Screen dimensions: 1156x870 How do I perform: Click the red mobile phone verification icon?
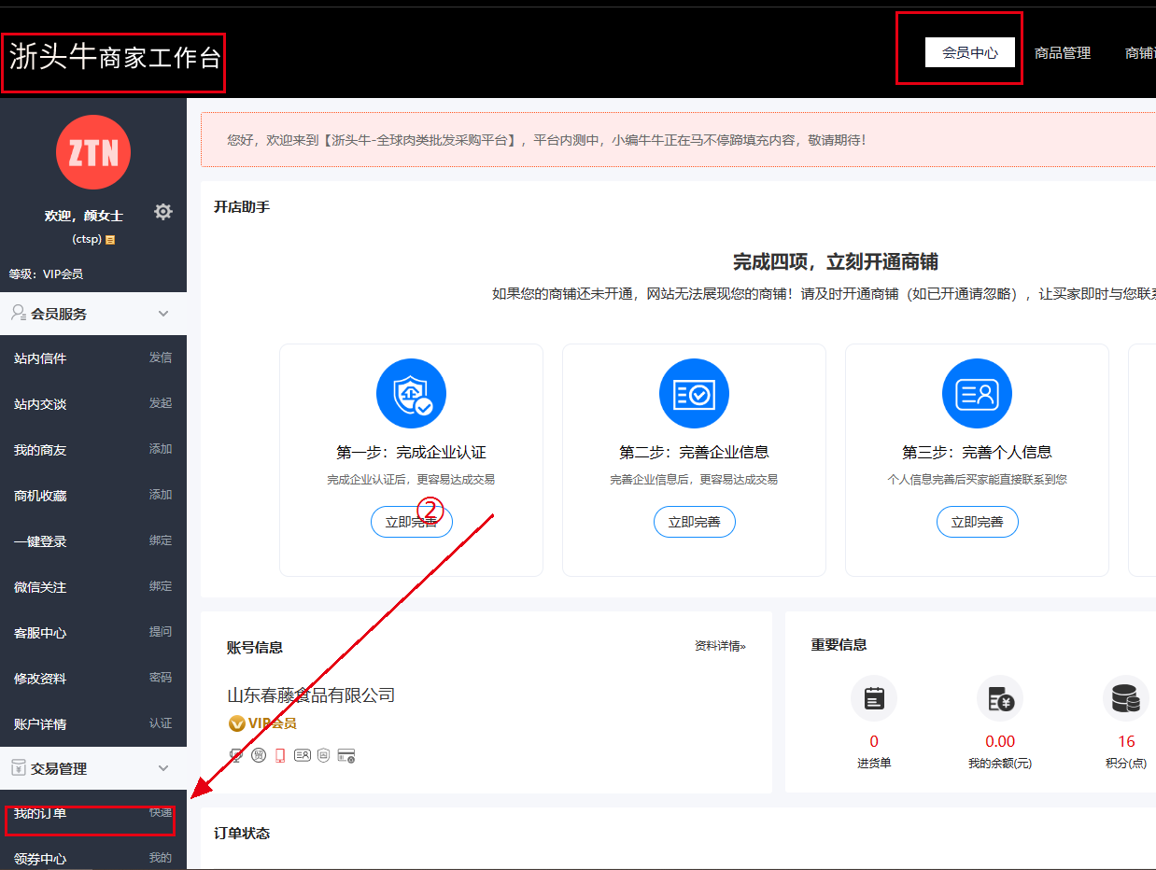pos(279,755)
